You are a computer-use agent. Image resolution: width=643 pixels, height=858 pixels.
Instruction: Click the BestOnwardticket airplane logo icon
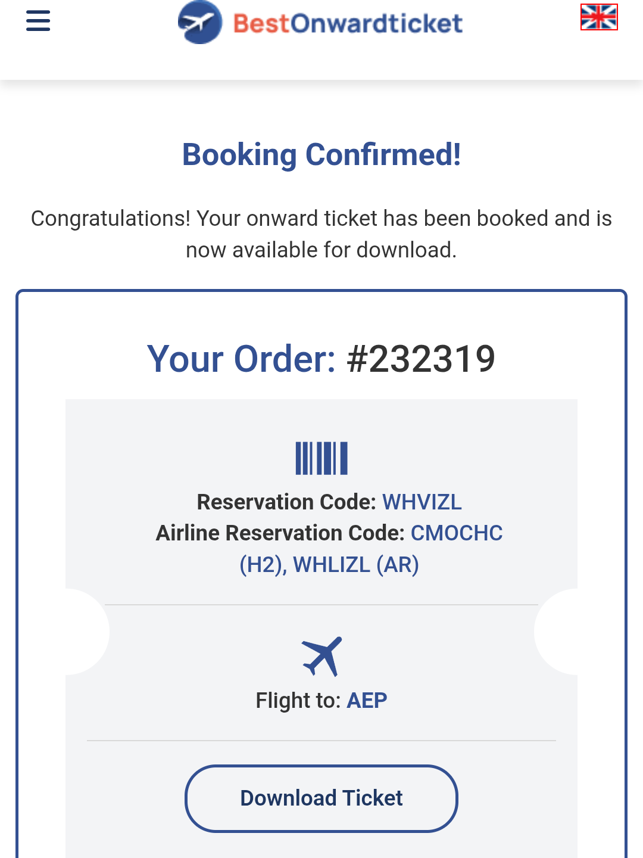tap(200, 23)
